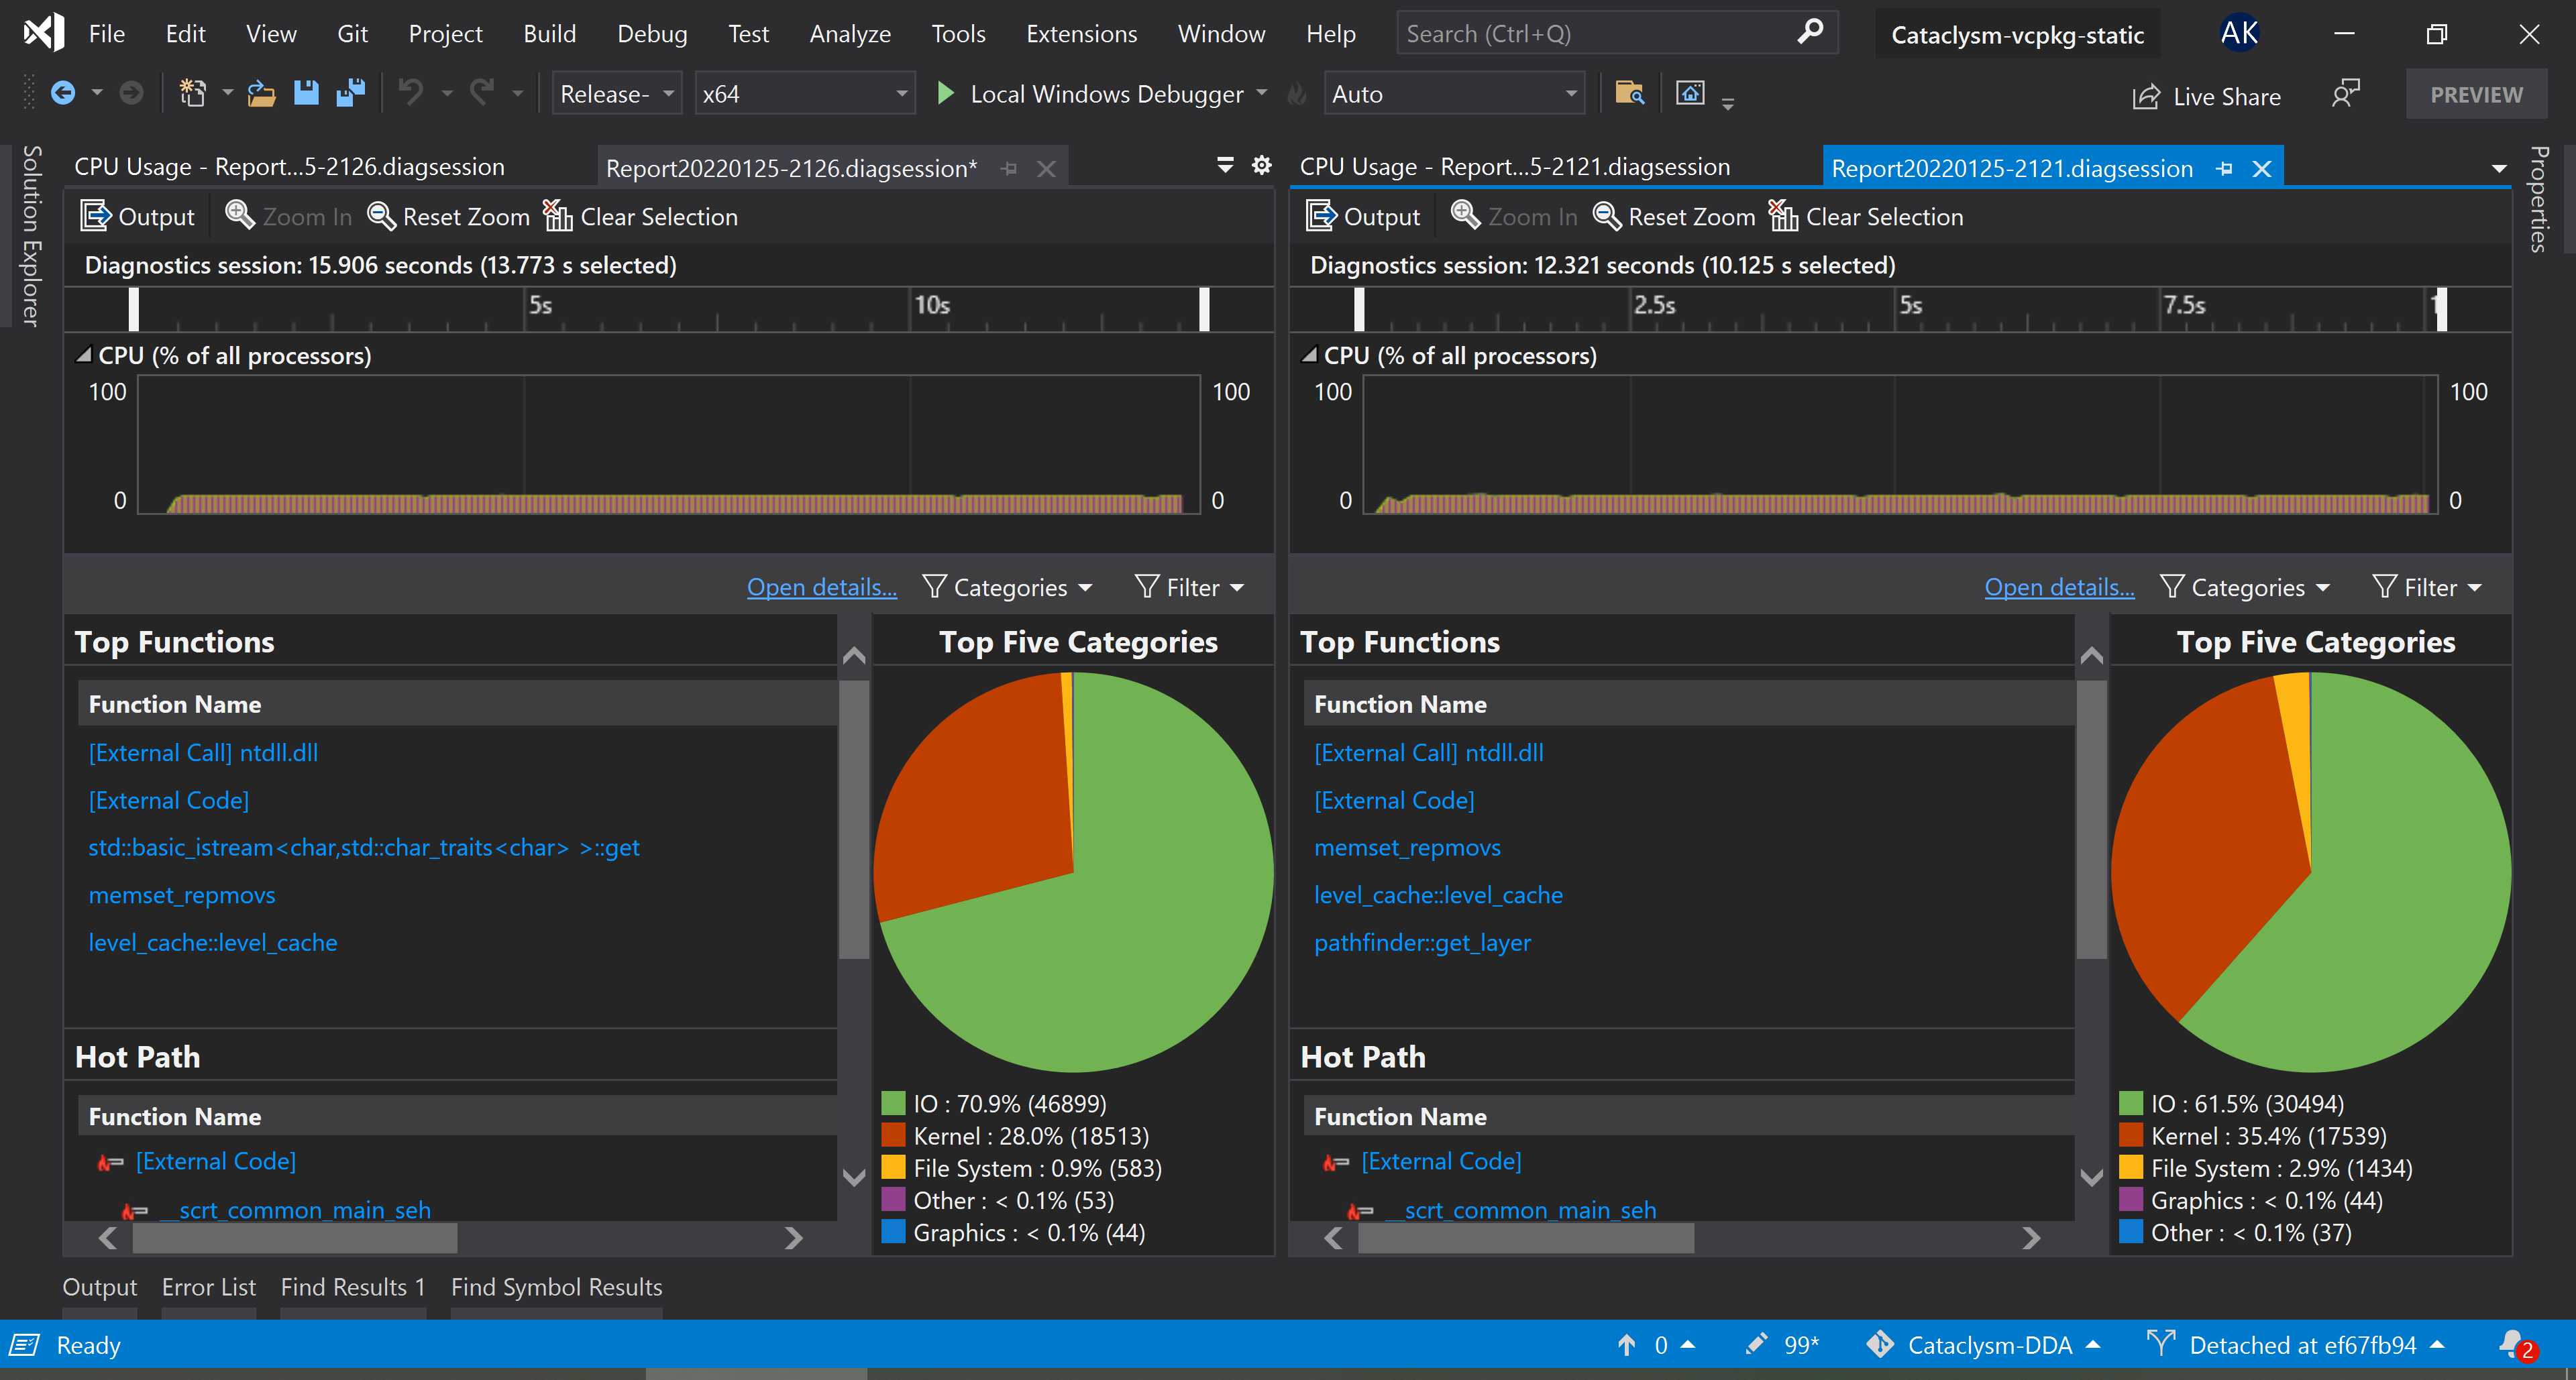Click pathfinder::get_layer function link
This screenshot has width=2576, height=1380.
[1421, 942]
